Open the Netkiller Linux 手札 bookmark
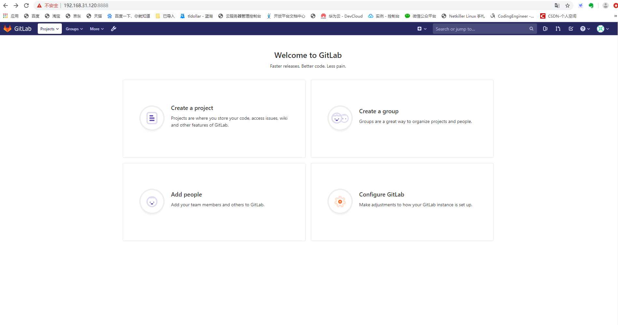 [463, 16]
